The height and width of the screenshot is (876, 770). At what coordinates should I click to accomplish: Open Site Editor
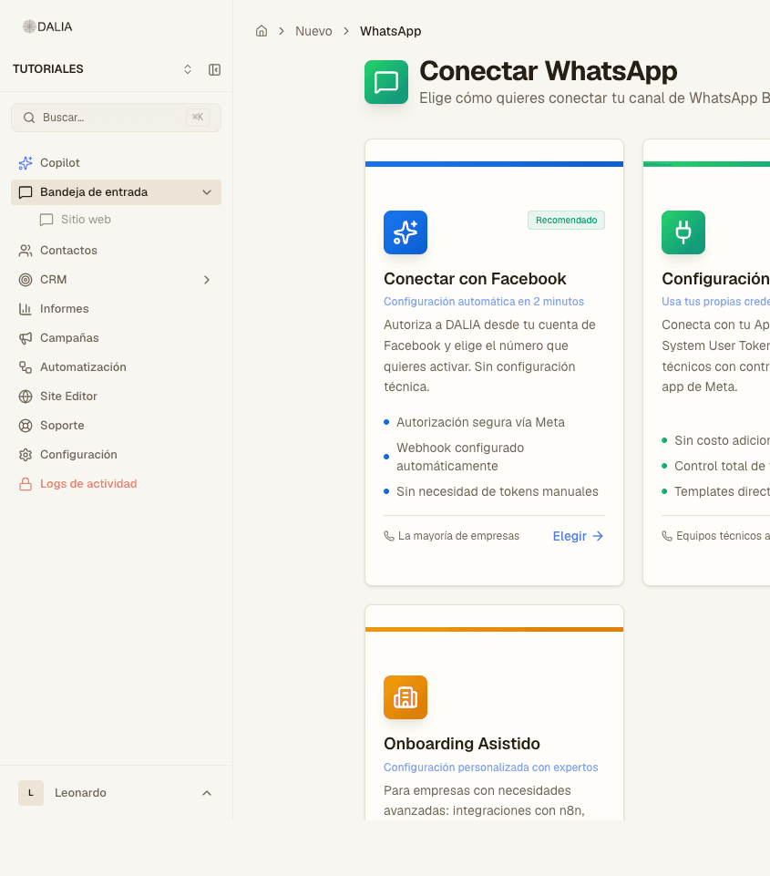116,397
